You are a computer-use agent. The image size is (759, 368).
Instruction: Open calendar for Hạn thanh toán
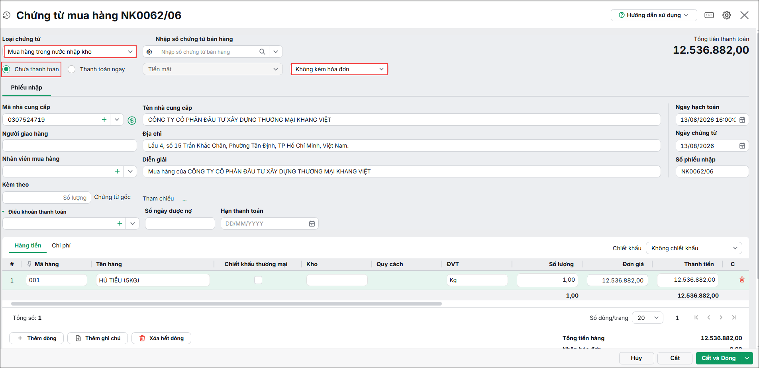(312, 224)
